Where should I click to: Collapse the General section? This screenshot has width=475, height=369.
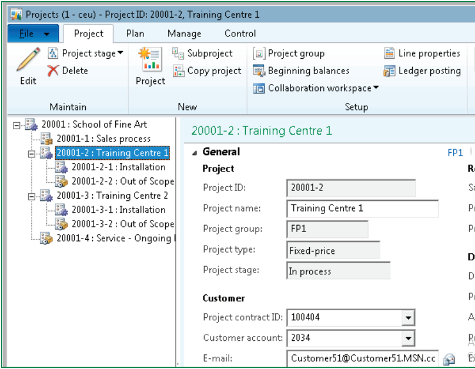click(194, 152)
